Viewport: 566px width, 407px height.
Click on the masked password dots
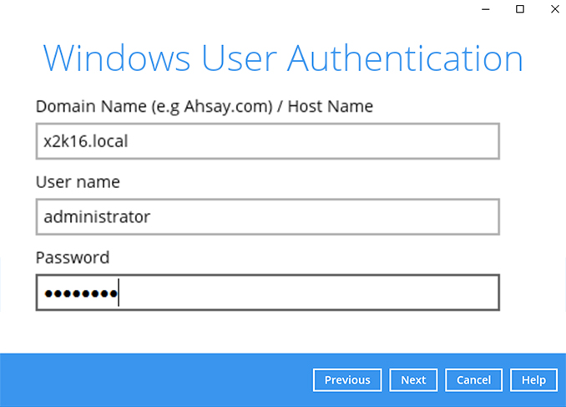(x=80, y=293)
